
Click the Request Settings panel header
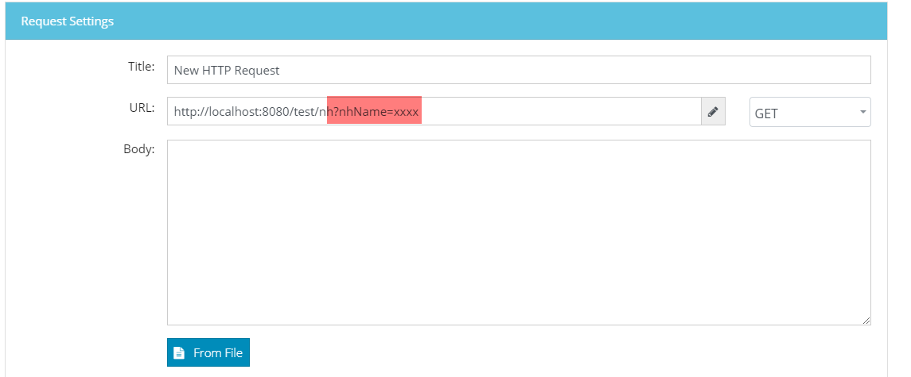(x=446, y=21)
